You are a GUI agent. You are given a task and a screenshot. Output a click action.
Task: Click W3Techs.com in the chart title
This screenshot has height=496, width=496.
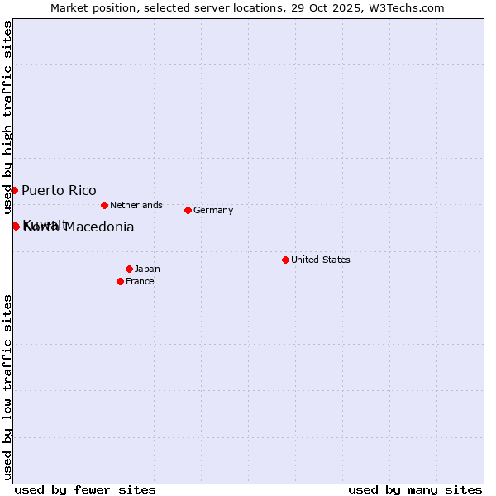405,7
